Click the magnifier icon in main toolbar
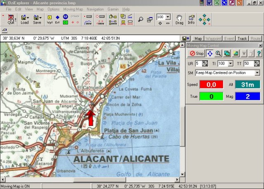The height and width of the screenshot is (189, 264). (x=141, y=19)
